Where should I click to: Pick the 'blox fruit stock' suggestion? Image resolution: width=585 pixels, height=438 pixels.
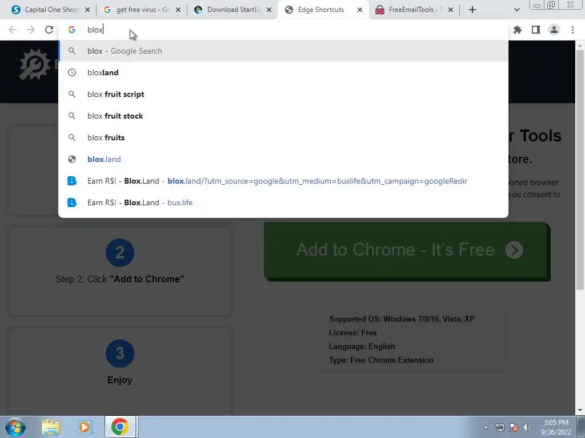click(x=283, y=116)
